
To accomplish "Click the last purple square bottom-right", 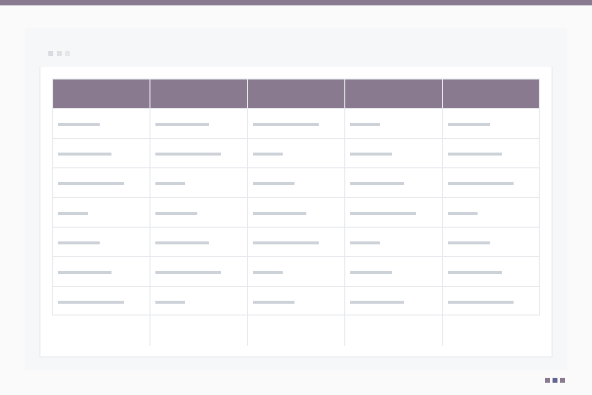I will (x=562, y=380).
